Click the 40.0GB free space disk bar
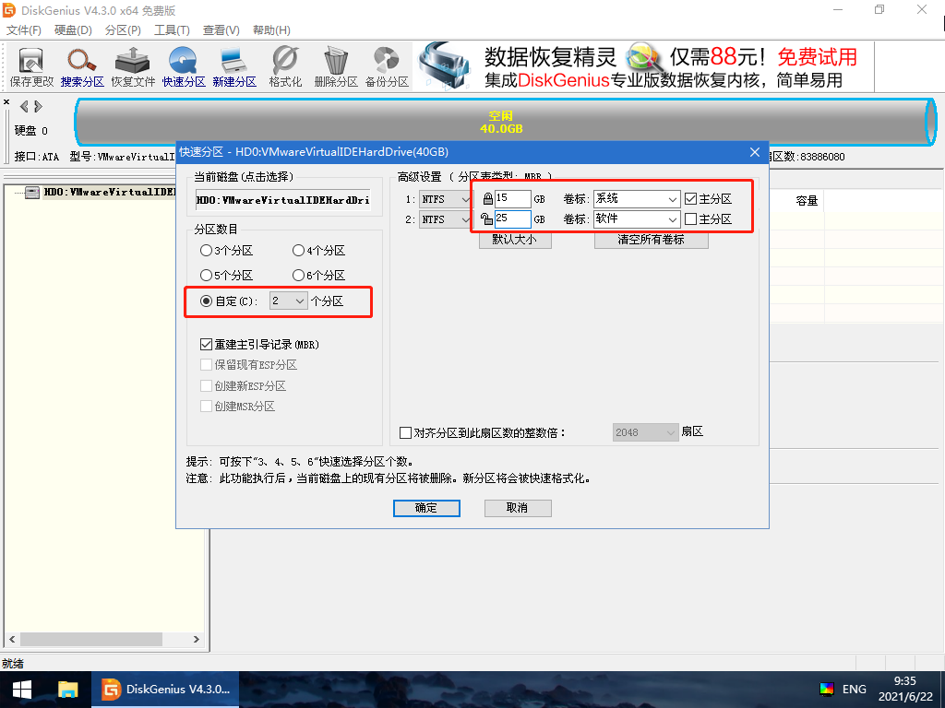 coord(505,123)
